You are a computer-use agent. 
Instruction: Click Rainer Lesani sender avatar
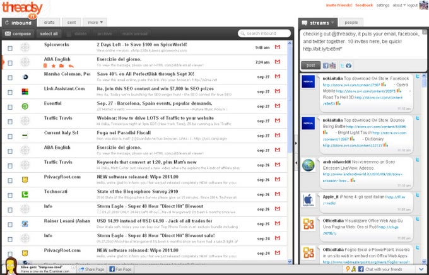point(25,224)
